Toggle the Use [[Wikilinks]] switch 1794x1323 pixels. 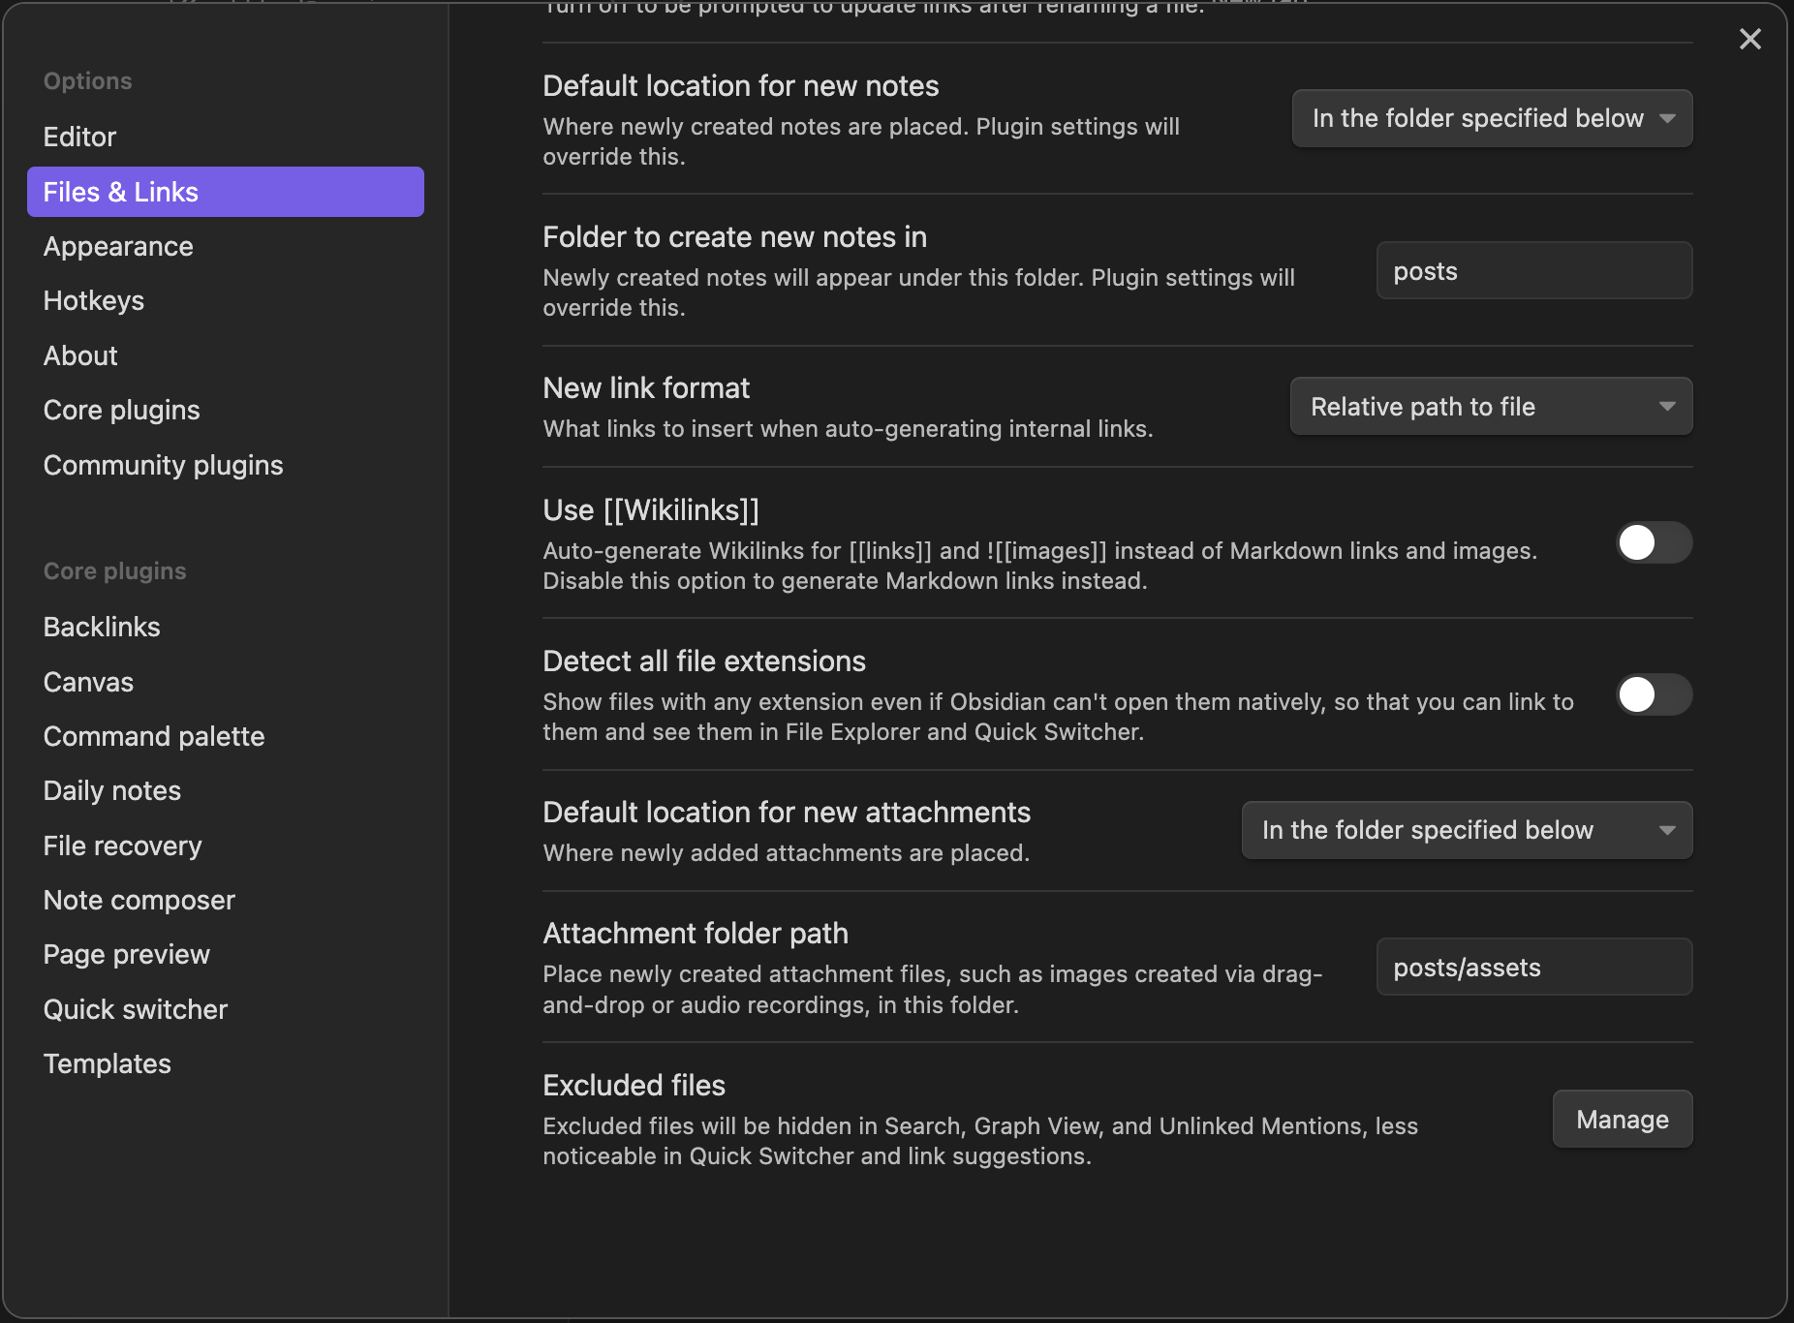(1654, 542)
